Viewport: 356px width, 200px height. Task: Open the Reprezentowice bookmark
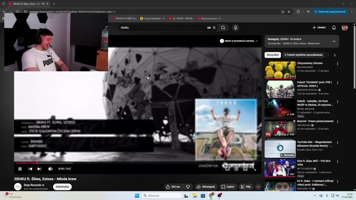(x=210, y=19)
